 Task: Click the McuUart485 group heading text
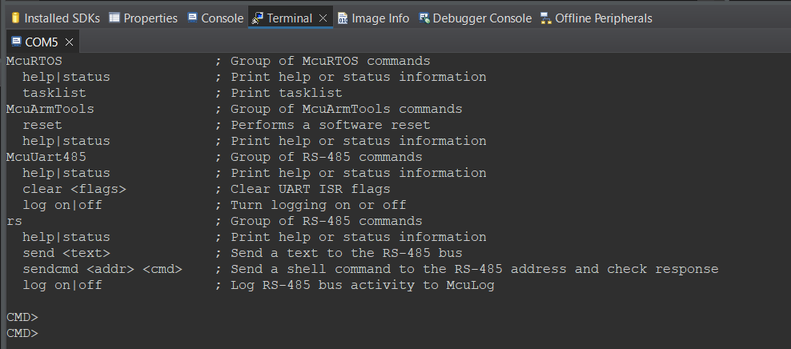coord(46,157)
